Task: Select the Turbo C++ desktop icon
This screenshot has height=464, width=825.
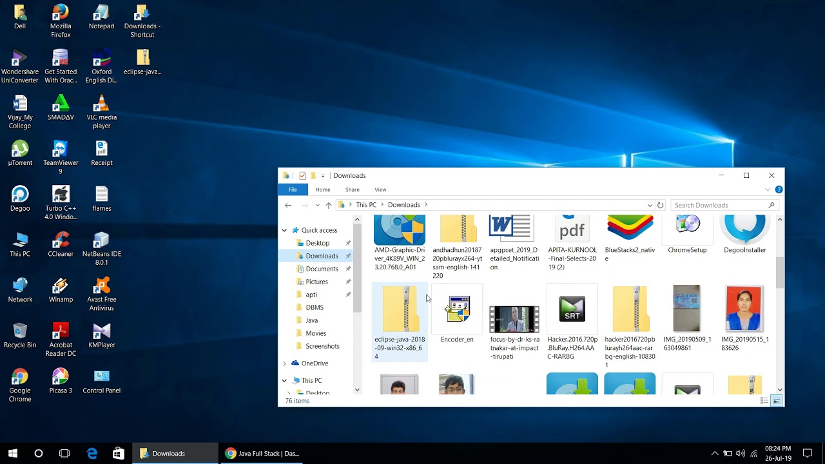Action: click(61, 204)
